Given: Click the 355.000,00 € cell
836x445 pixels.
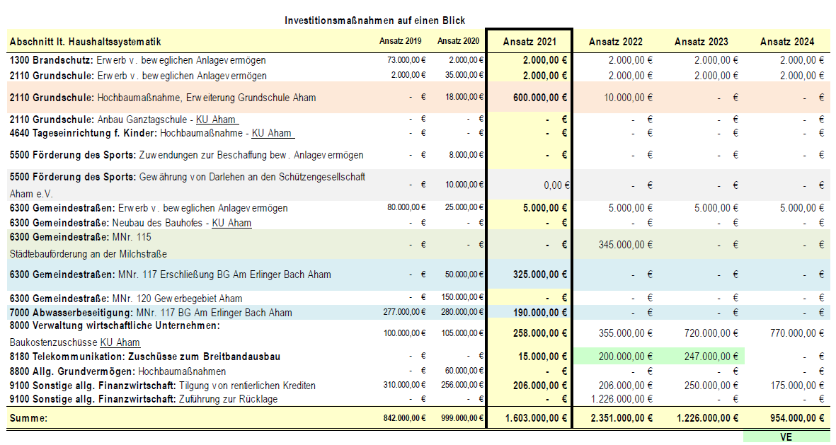Looking at the screenshot, I should [625, 333].
